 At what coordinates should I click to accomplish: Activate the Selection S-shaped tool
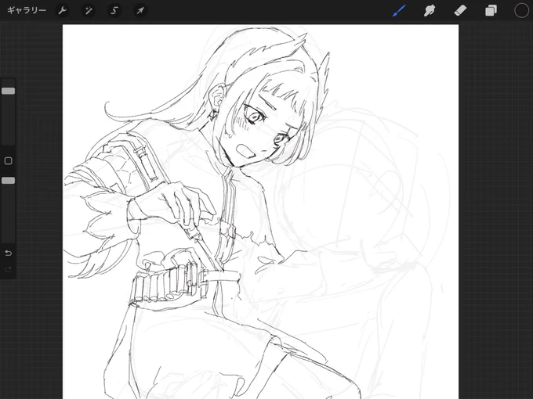(114, 10)
